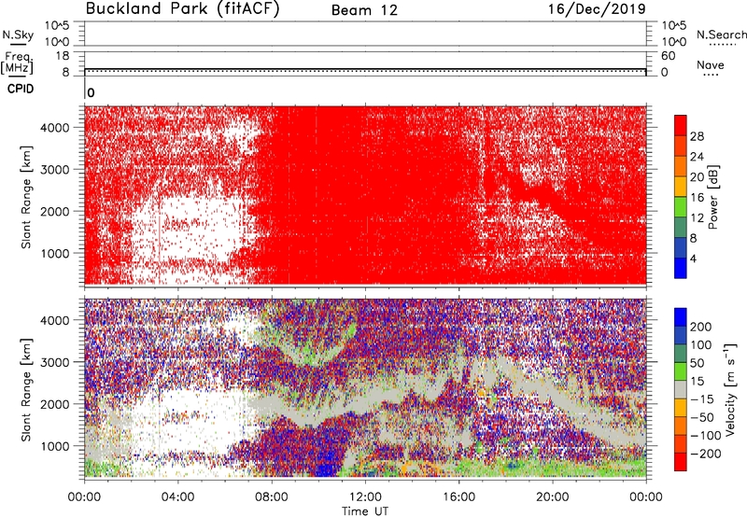This screenshot has width=747, height=517.
Task: Select the 'Power [dB]' colorbar label
Action: (x=713, y=197)
